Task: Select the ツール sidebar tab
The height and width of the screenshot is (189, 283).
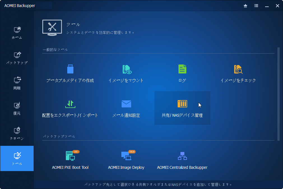Action: click(17, 158)
